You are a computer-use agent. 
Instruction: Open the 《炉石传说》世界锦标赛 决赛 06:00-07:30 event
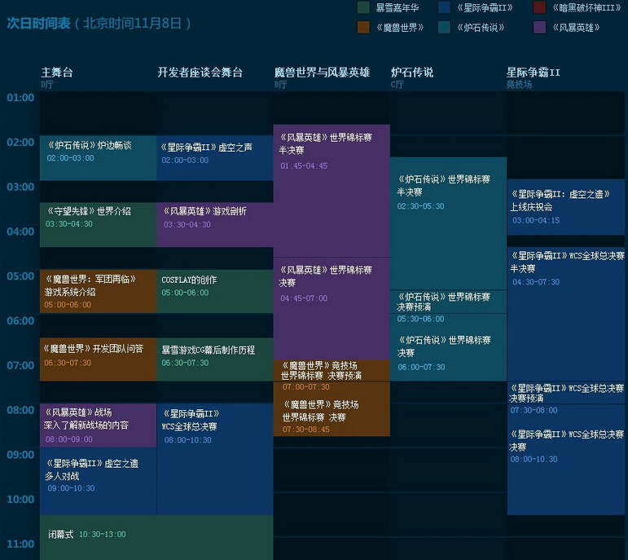[x=448, y=347]
